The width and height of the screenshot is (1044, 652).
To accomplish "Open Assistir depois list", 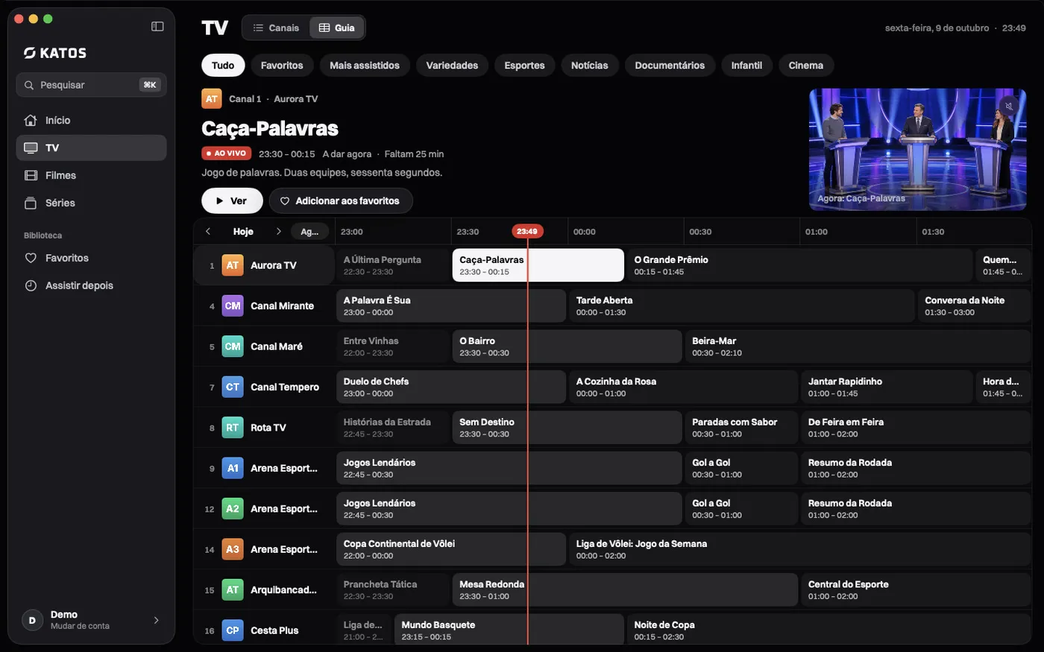I will (91, 285).
